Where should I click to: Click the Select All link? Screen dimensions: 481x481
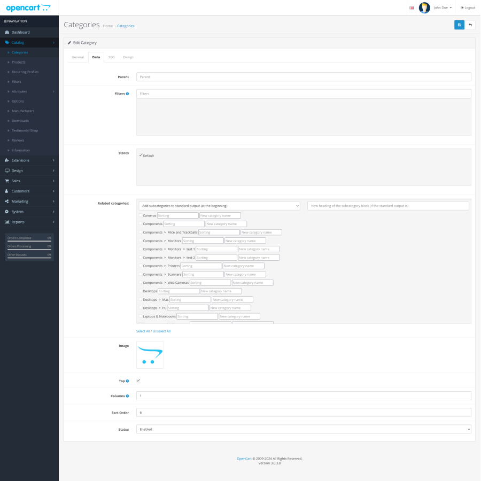(x=143, y=331)
